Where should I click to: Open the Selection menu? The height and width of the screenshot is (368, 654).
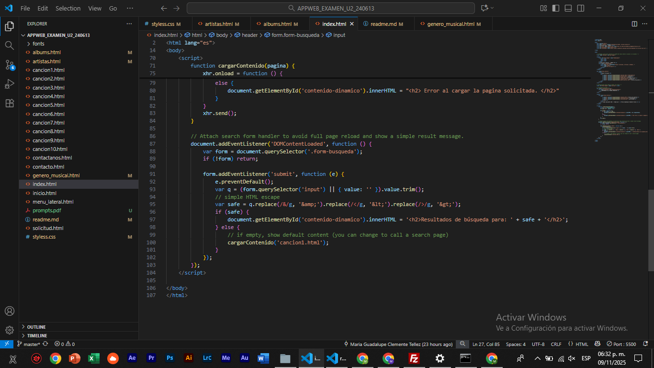pos(68,8)
